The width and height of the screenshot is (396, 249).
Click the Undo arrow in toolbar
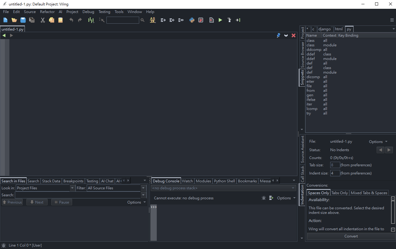click(71, 20)
